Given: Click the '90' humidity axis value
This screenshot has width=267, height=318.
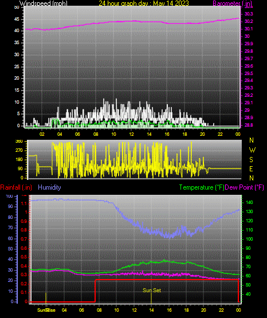Looking at the screenshot, I should point(10,206).
